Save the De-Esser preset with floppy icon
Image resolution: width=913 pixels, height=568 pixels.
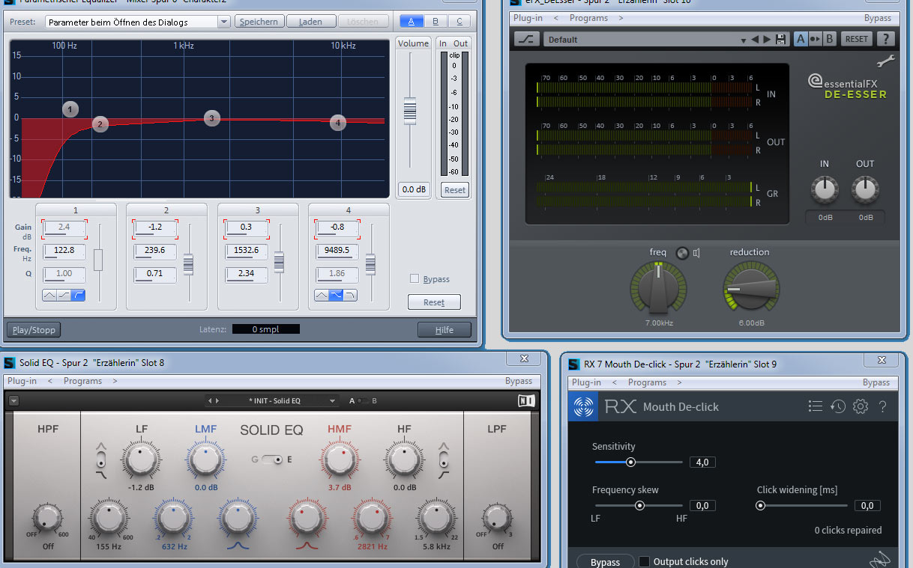click(781, 40)
